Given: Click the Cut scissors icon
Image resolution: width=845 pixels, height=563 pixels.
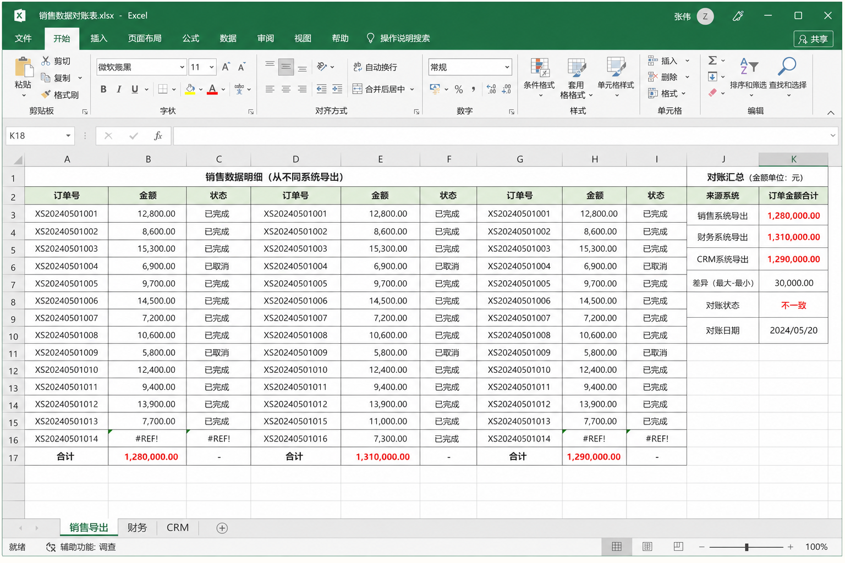Looking at the screenshot, I should coord(46,60).
